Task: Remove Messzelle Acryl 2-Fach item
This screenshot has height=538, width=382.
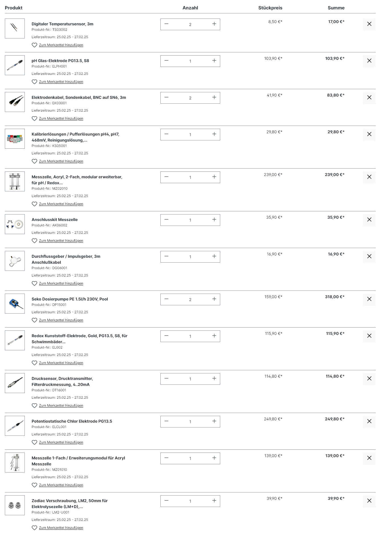Action: click(369, 177)
